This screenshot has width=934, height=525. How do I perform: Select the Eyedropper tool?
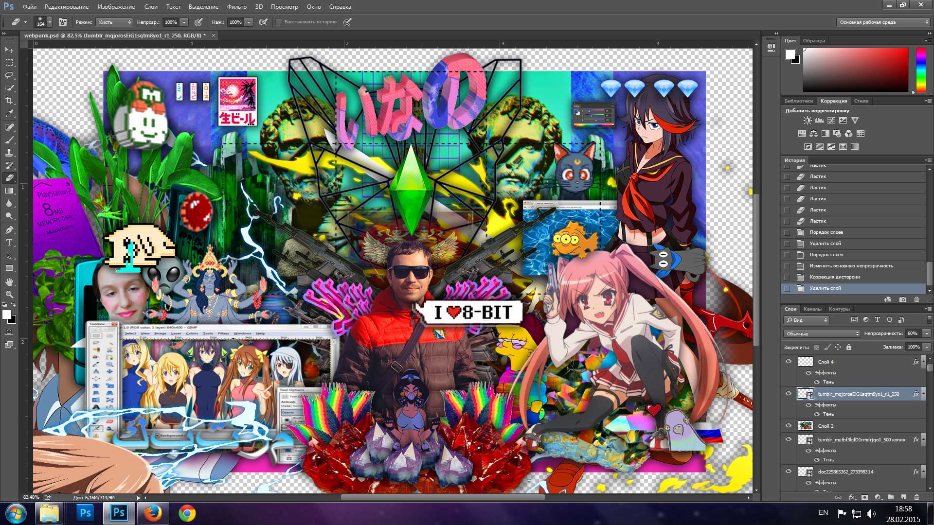(9, 113)
